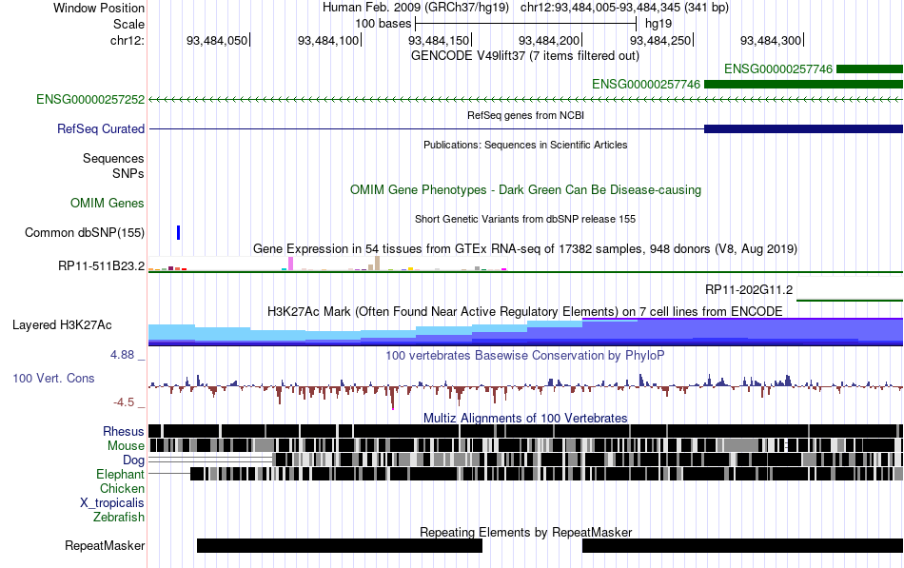Open the Repeating Elements by RepeatMasker title

[x=525, y=532]
